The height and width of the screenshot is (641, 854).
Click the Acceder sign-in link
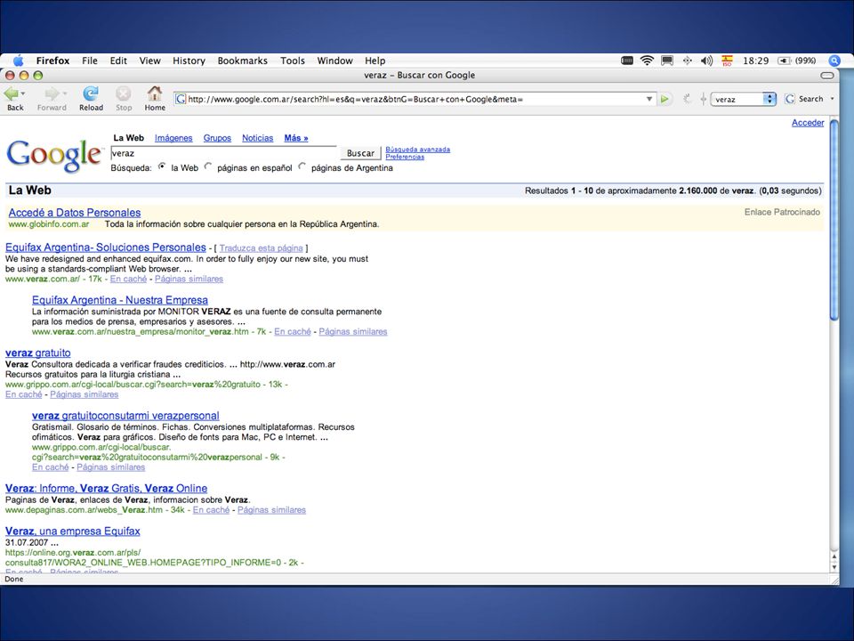pyautogui.click(x=808, y=123)
